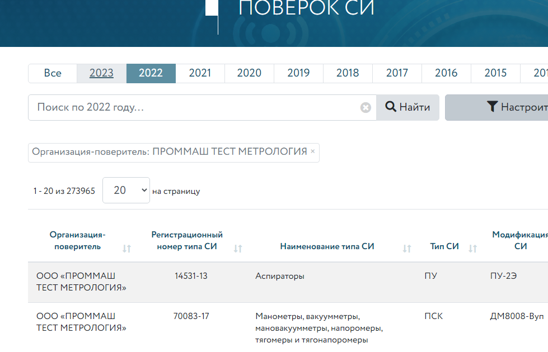
Task: Choose the 2019 year tab
Action: click(x=298, y=73)
